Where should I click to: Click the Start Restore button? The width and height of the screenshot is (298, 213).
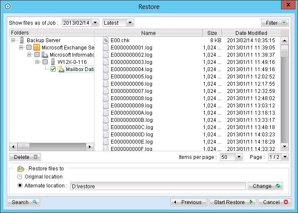tap(232, 202)
